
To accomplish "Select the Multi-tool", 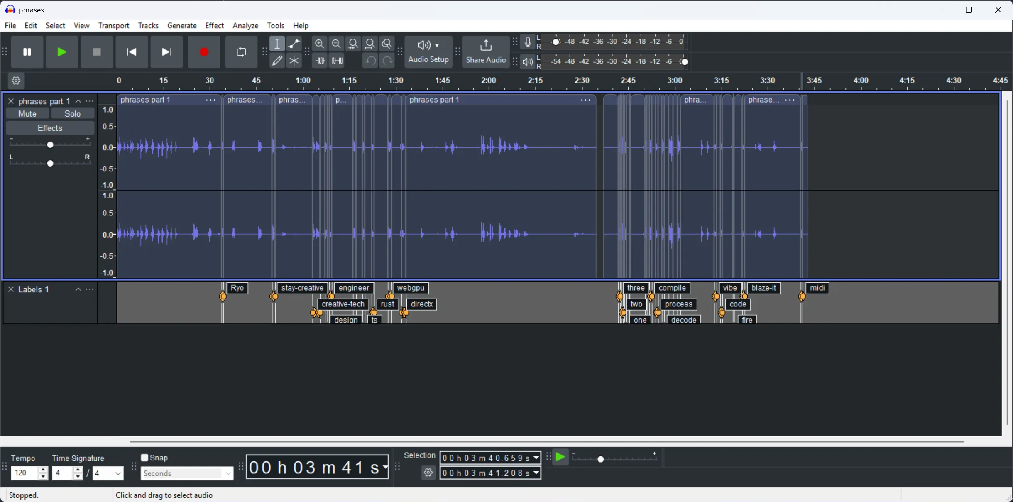I will coord(294,61).
